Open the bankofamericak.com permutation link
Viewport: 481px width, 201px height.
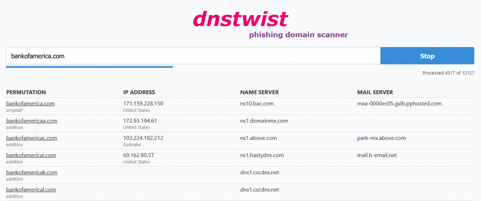[x=31, y=172]
